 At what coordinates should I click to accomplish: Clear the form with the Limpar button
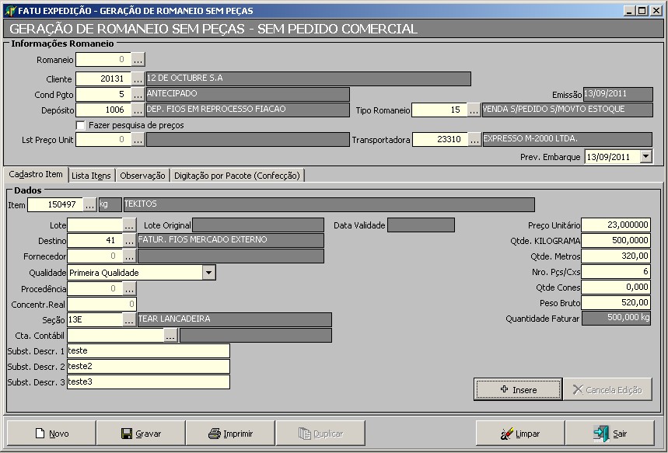[x=520, y=434]
